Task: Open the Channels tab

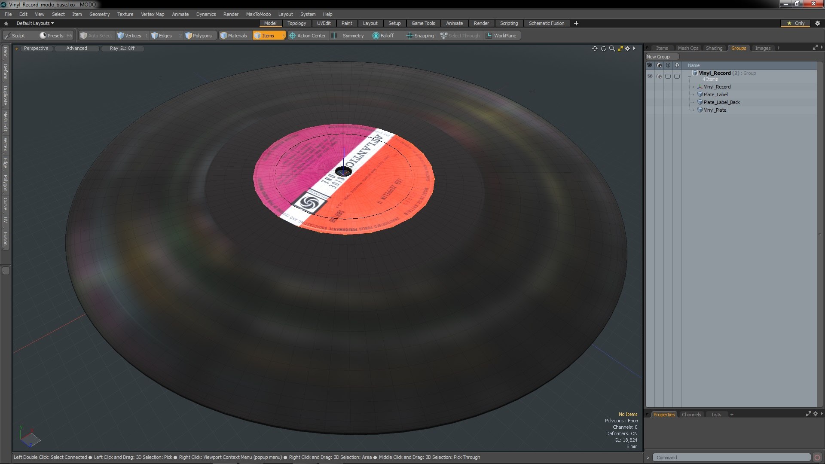Action: pos(691,415)
